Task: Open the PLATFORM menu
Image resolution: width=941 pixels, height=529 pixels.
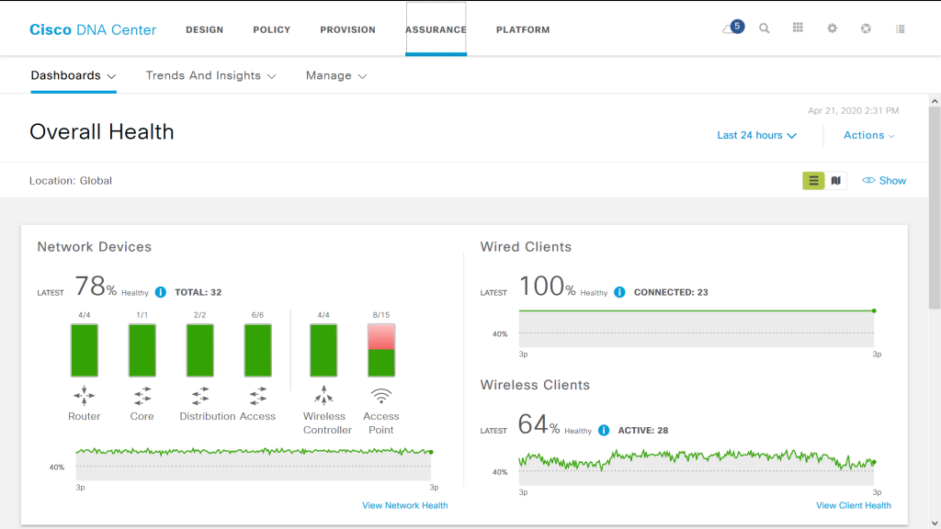Action: tap(523, 29)
